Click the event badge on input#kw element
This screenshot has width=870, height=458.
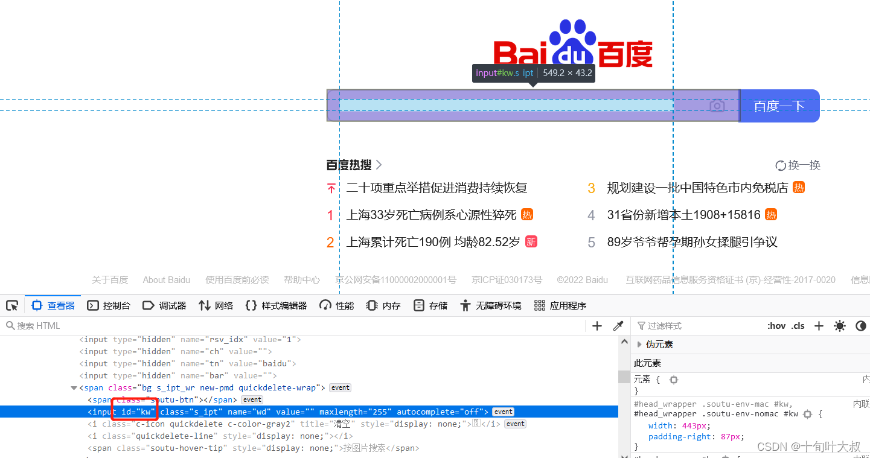pyautogui.click(x=503, y=412)
